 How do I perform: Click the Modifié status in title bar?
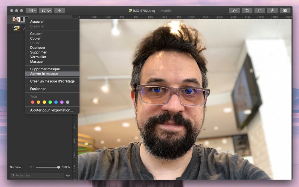(166, 11)
